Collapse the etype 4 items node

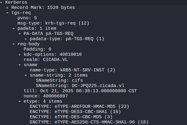(x=20, y=101)
